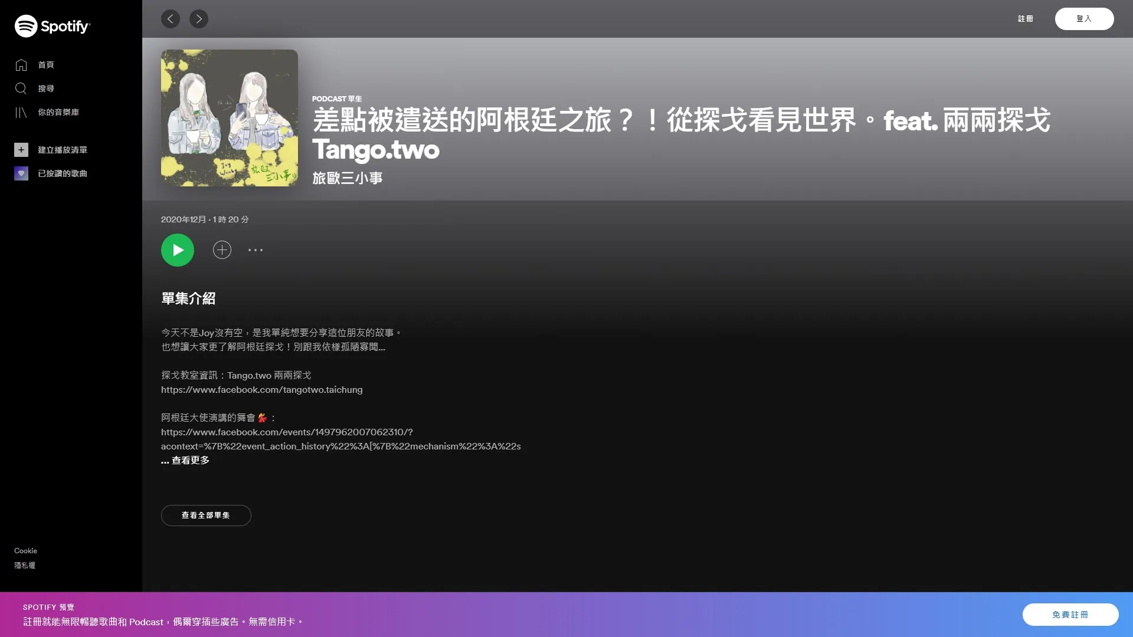Click the 註冊 sign-up link
Image resolution: width=1133 pixels, height=637 pixels.
click(1026, 19)
